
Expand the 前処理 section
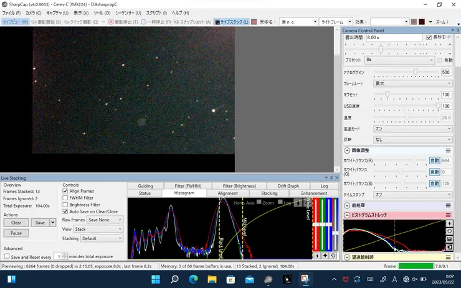(347, 205)
